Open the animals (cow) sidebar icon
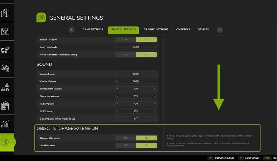 coord(5,49)
